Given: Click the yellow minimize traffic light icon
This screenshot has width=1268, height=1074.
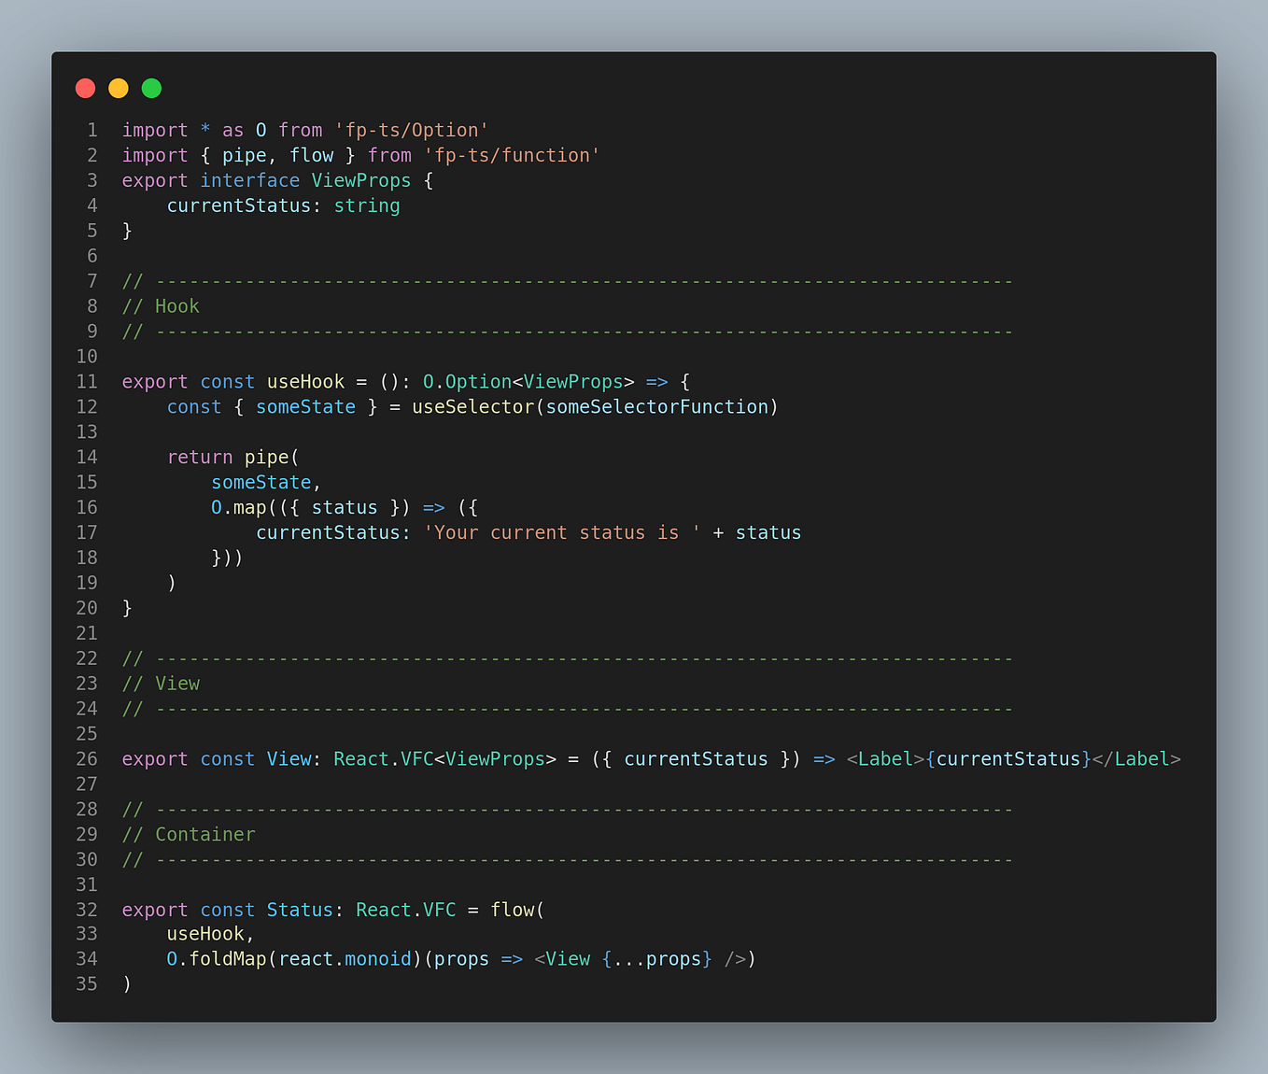Looking at the screenshot, I should click(118, 88).
